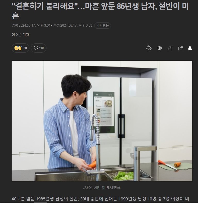The width and height of the screenshot is (198, 203).
Task: Click the 수정 2024.06.17. 오후 3:53 timestamp
Action: pos(73,25)
